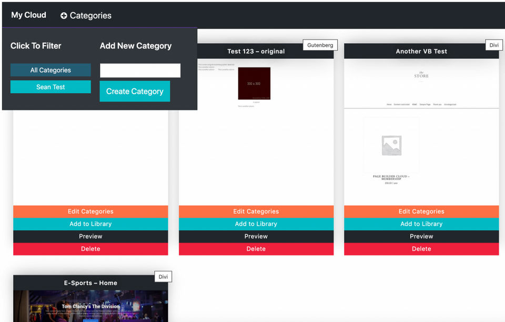Click the Test 123 – original card title
This screenshot has width=505, height=322.
pos(256,51)
